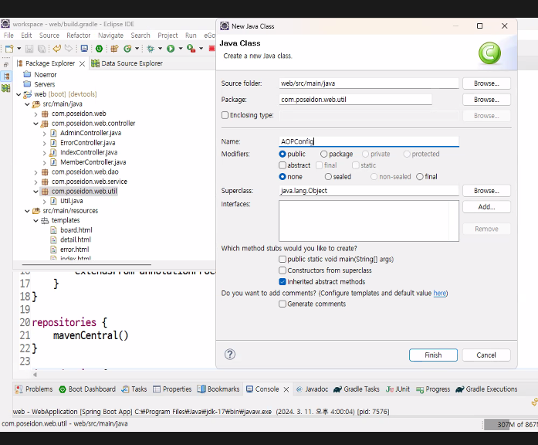The height and width of the screenshot is (445, 538).
Task: Click the green Run toolbar icon
Action: [x=171, y=49]
